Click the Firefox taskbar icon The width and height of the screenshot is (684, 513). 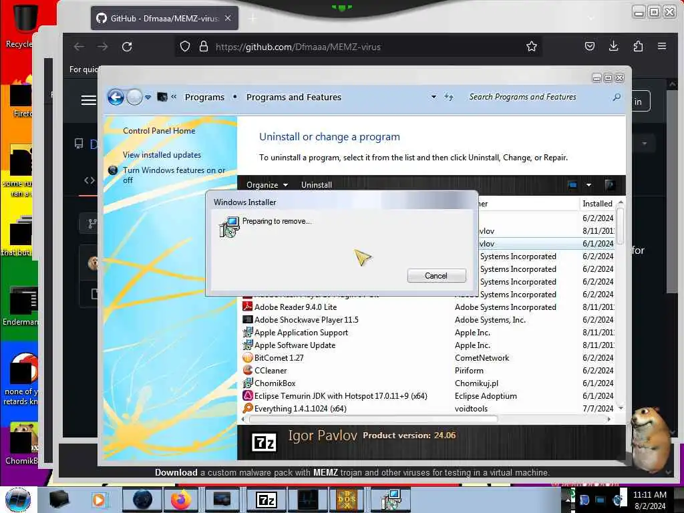tap(181, 500)
